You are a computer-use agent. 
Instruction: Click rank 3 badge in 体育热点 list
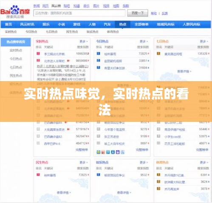158,189
